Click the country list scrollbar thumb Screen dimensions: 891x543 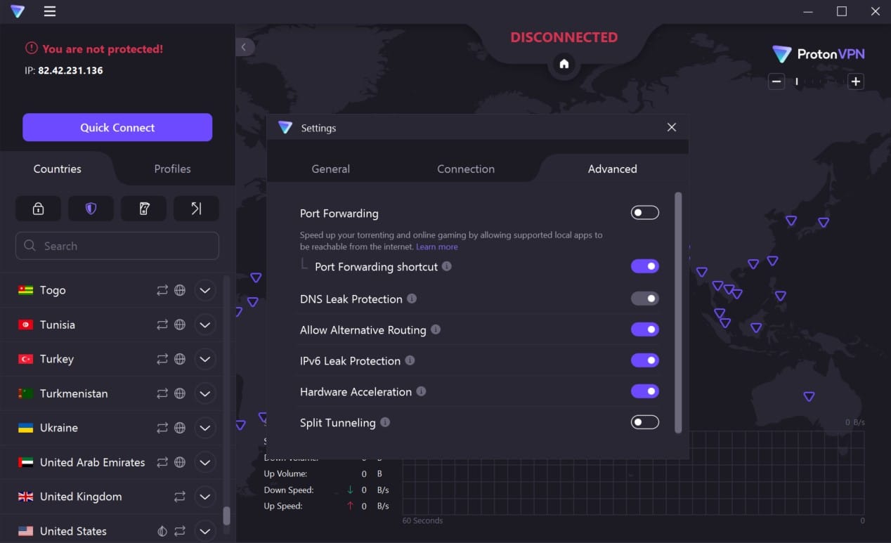pos(226,516)
